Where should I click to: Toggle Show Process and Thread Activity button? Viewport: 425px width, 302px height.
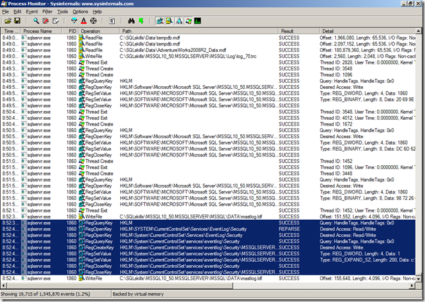pos(188,21)
